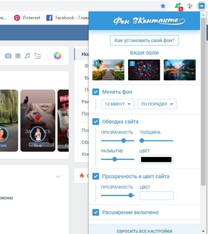Click the VK extension icon in toolbar
Screen dimensions: 208x234
pos(201,6)
